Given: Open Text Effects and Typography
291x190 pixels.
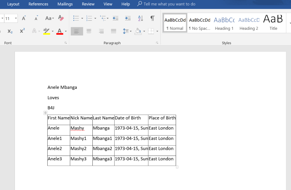Looking at the screenshot, I should click(34, 31).
